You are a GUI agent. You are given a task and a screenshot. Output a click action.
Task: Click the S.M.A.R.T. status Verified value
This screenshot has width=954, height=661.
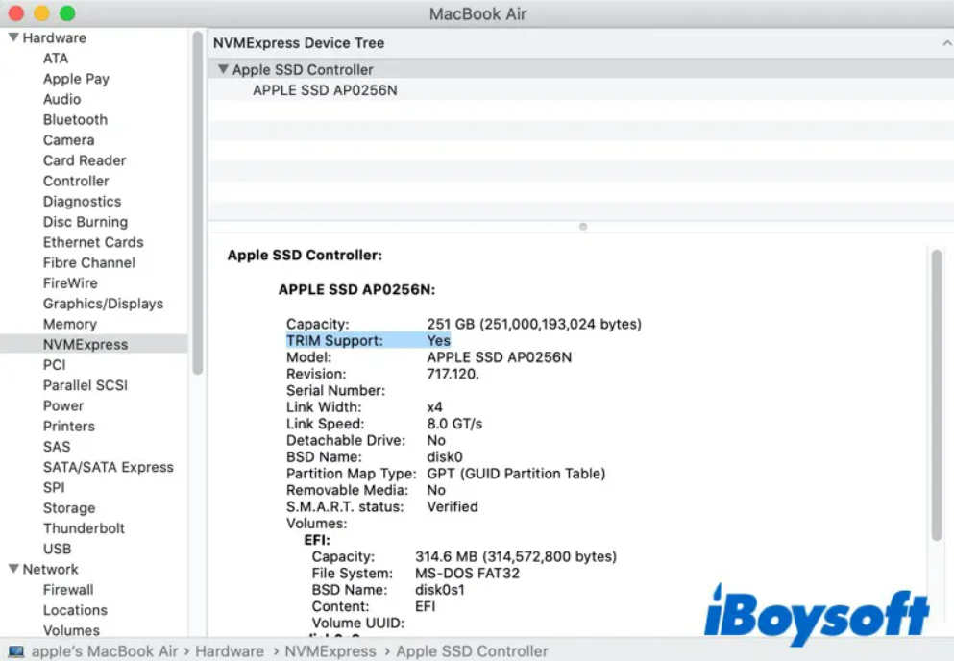pos(453,506)
